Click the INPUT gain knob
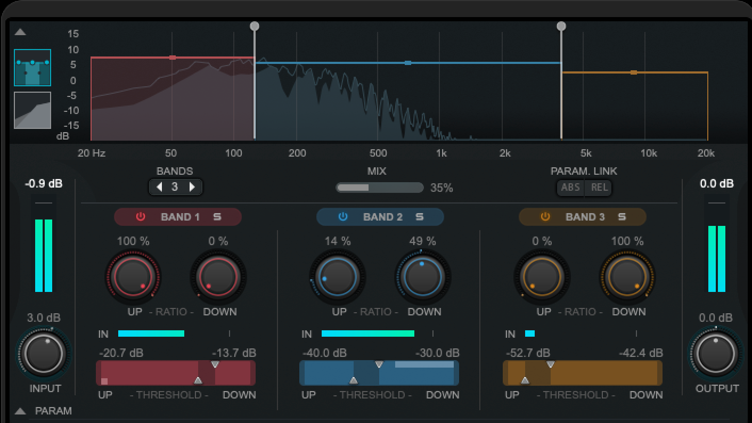This screenshot has height=423, width=752. tap(45, 352)
